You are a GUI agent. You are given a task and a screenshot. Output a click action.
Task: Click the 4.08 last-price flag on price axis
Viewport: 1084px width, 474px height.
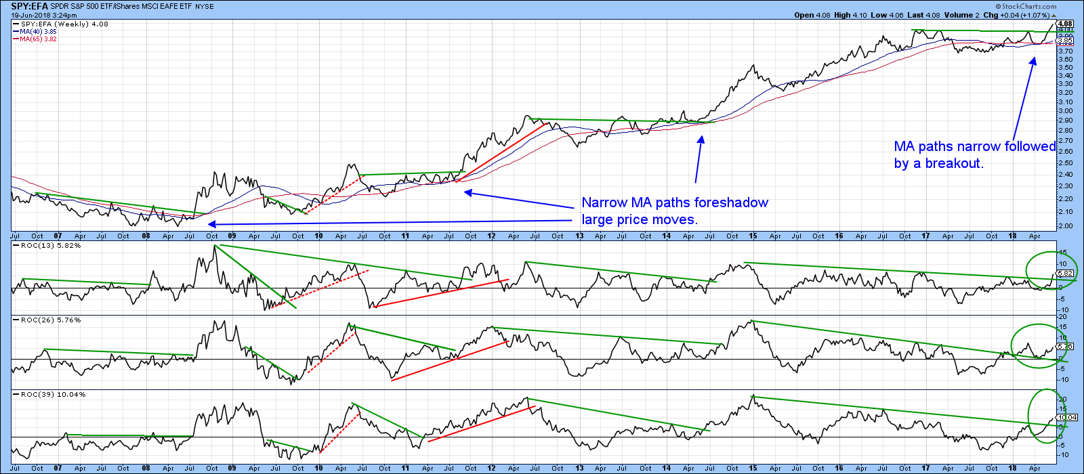(1066, 24)
